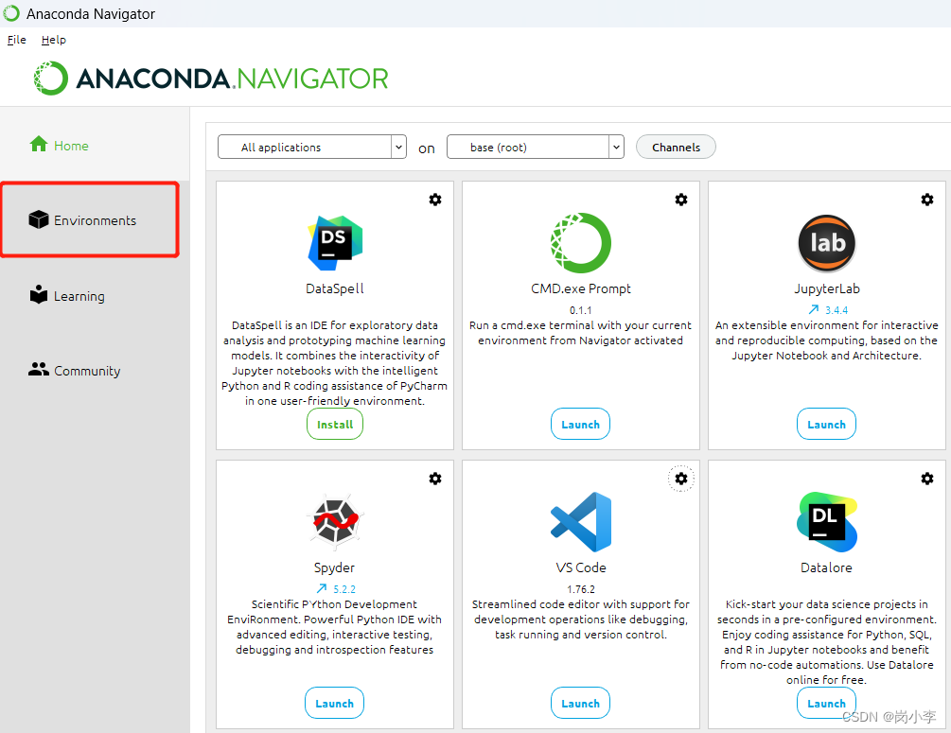
Task: Click the Spyder web icon
Action: point(335,520)
